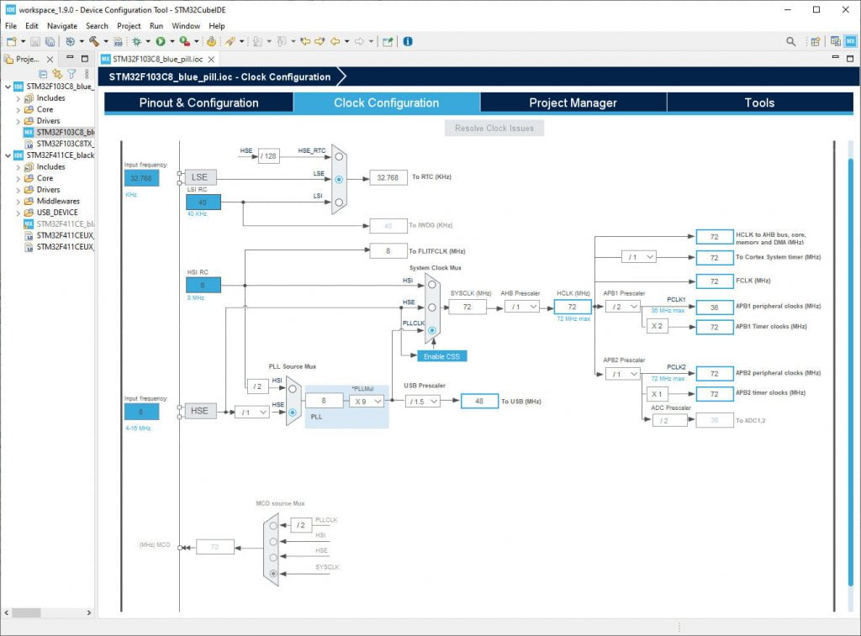This screenshot has width=861, height=636.
Task: Click the HCLK (MHz) value field
Action: pos(573,307)
